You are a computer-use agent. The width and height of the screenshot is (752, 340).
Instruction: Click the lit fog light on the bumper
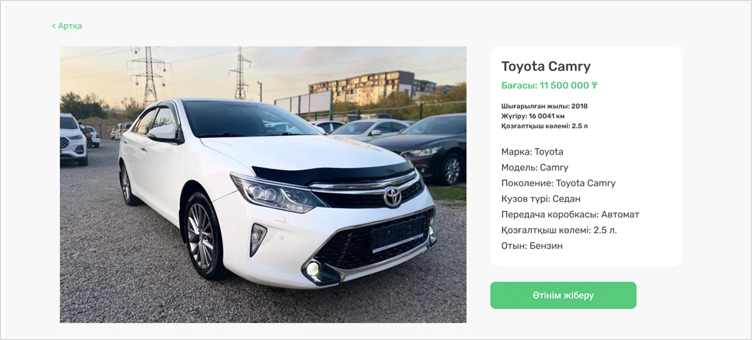(x=313, y=268)
